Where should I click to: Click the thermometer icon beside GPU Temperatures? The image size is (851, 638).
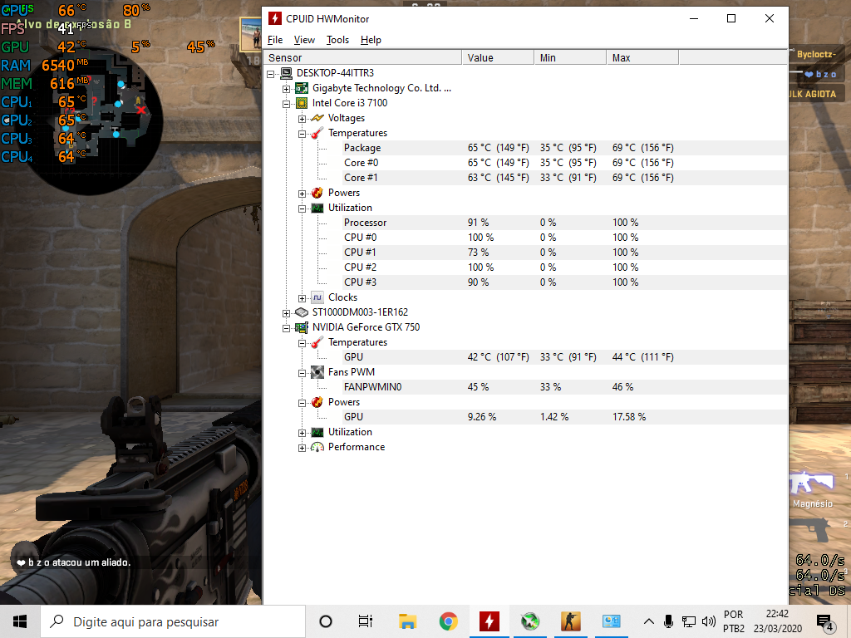tap(317, 342)
